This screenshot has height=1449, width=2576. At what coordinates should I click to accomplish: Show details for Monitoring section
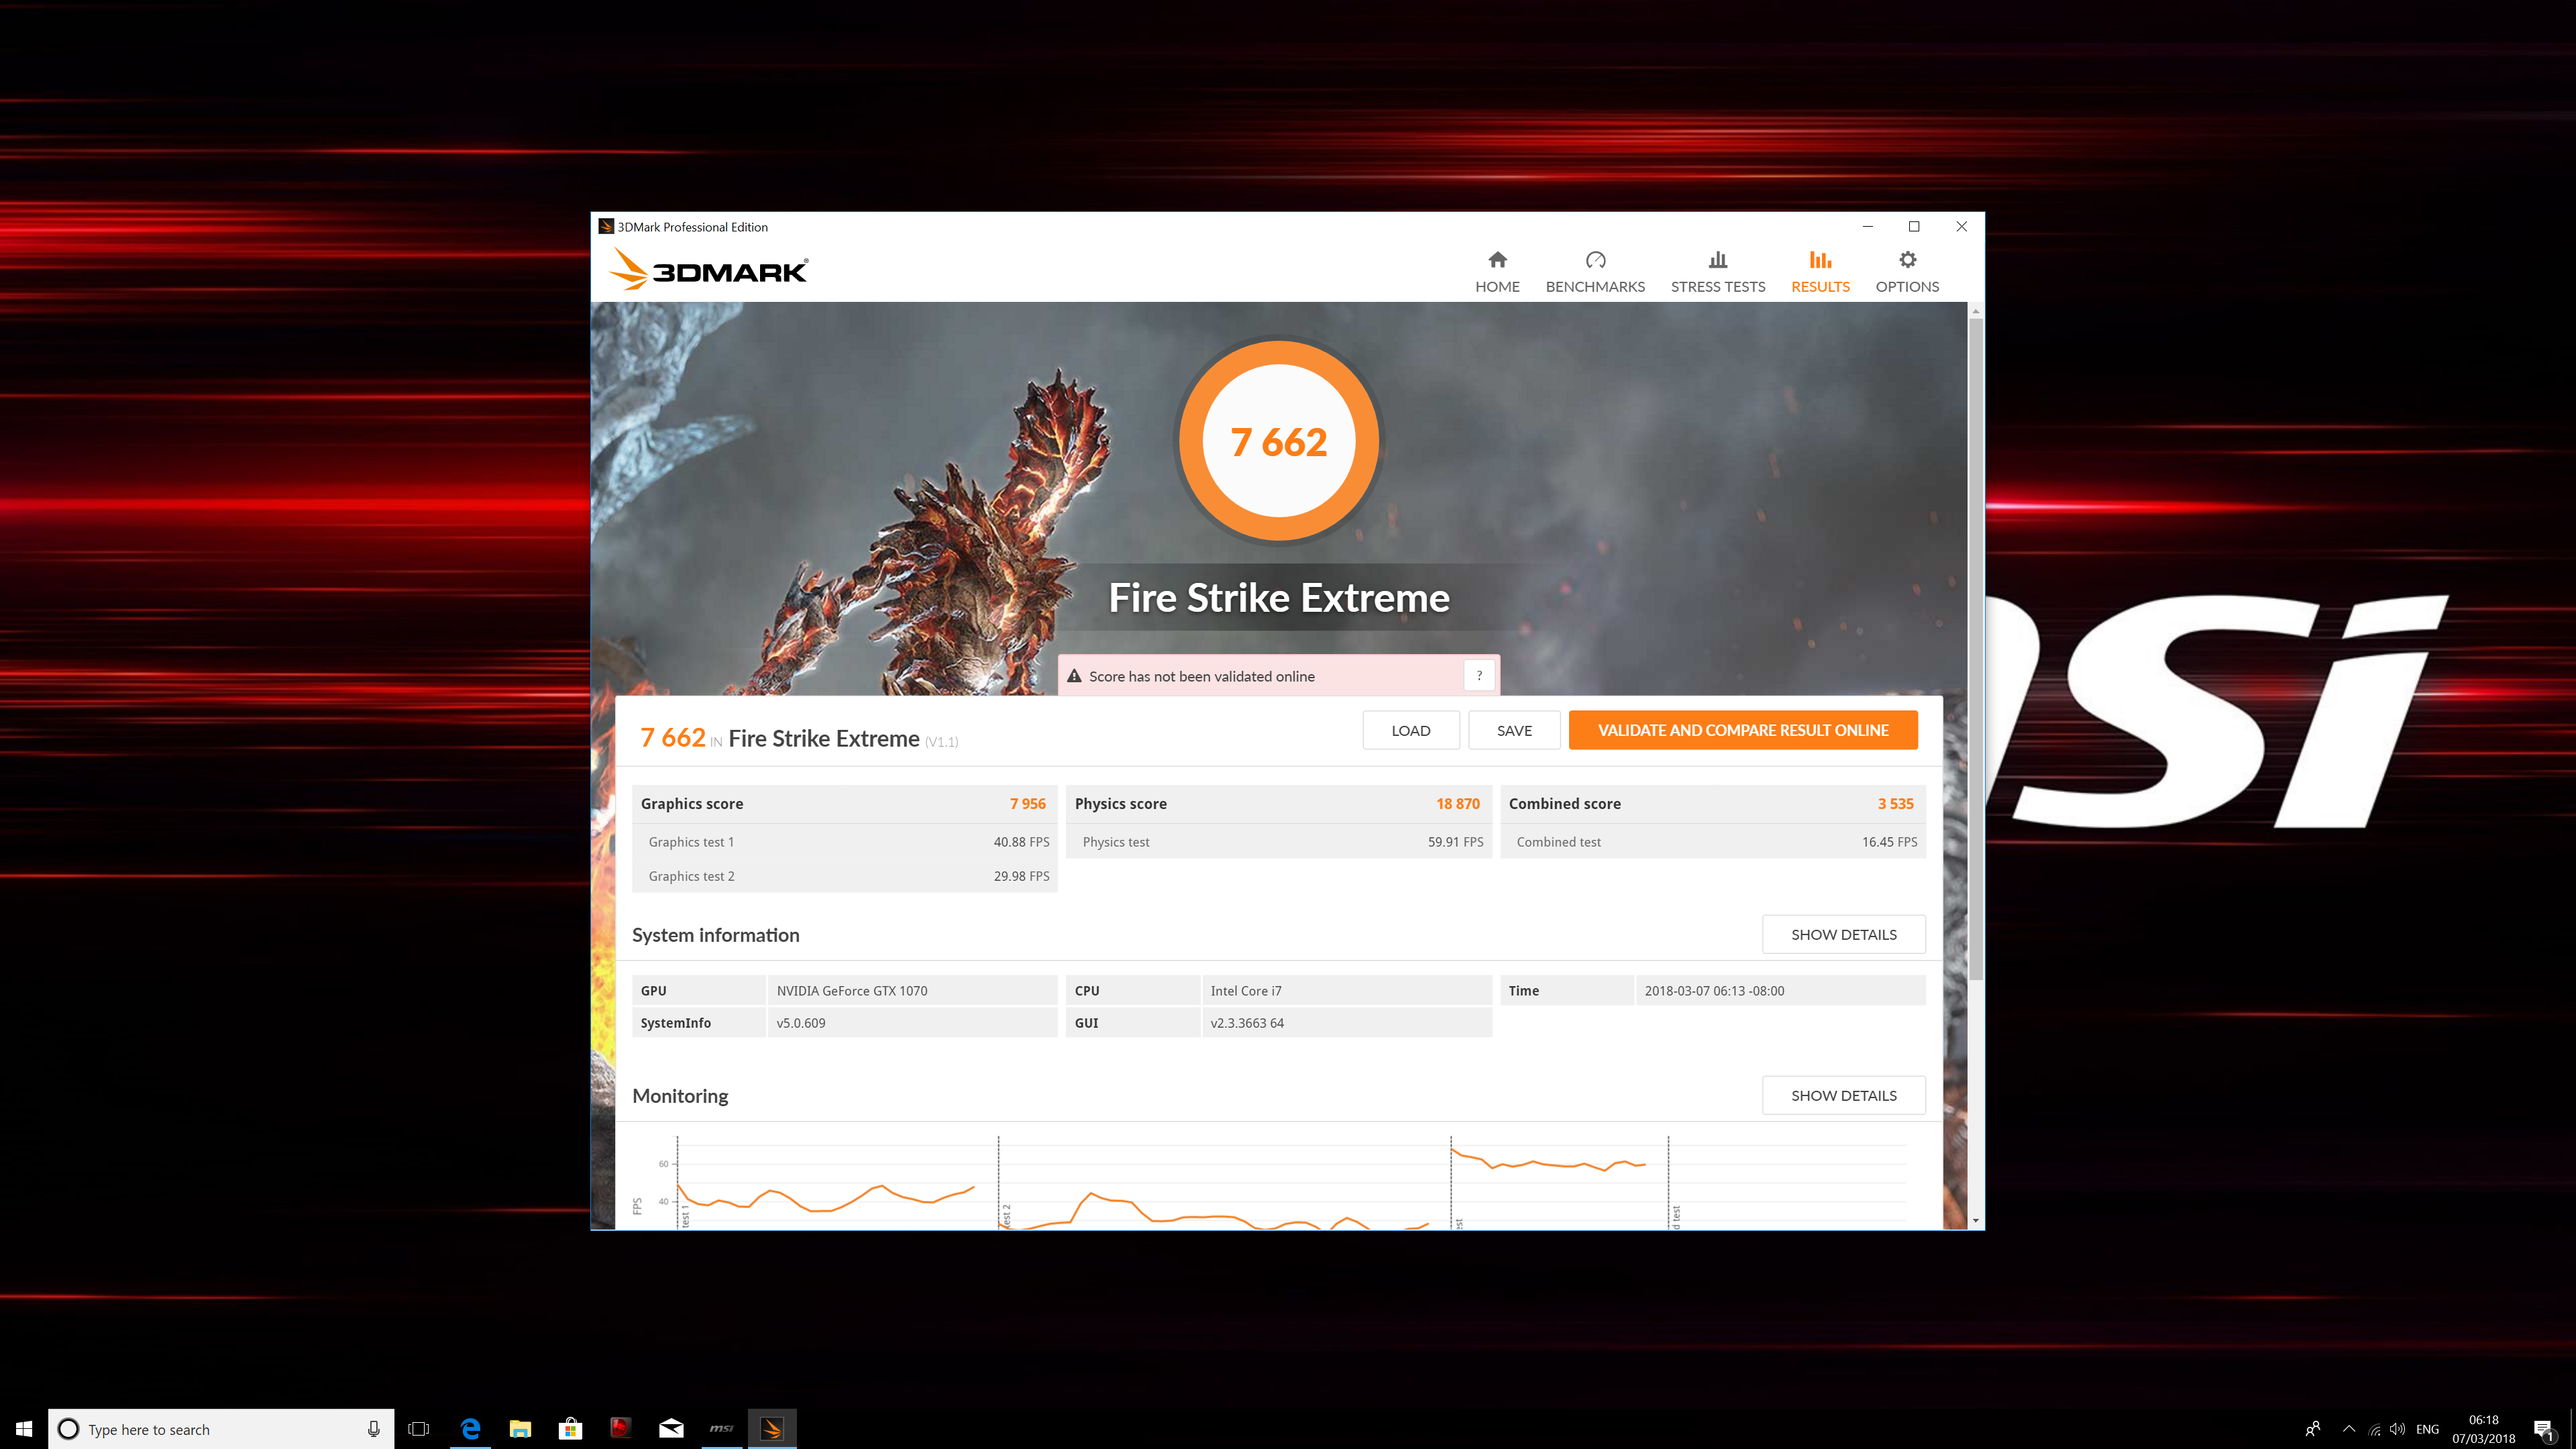[x=1843, y=1095]
